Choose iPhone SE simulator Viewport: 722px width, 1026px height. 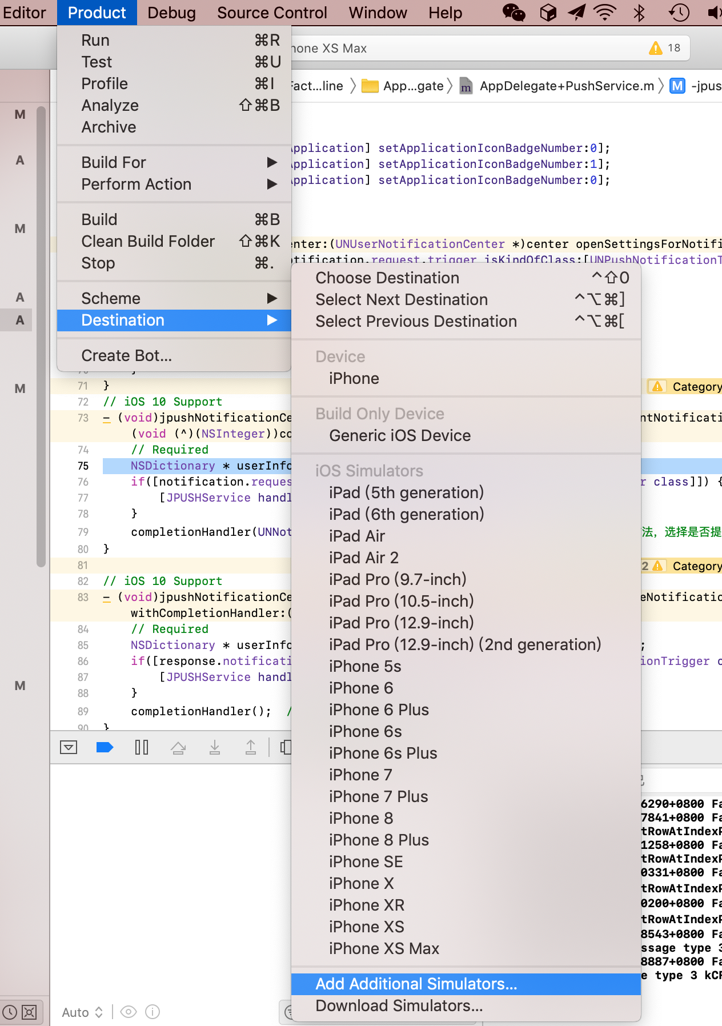click(466, 861)
